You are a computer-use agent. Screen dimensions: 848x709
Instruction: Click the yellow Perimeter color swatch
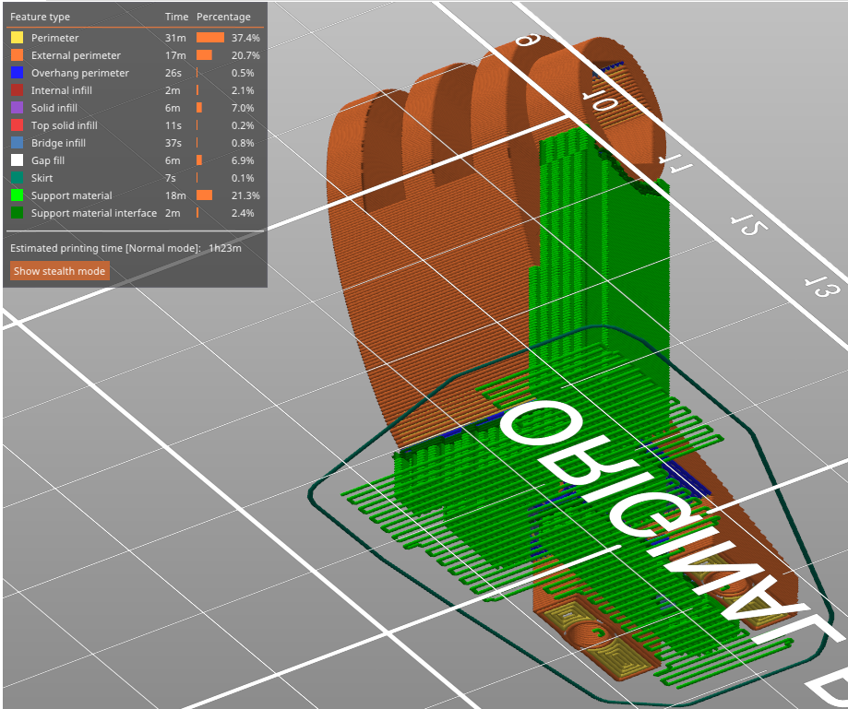tap(17, 38)
